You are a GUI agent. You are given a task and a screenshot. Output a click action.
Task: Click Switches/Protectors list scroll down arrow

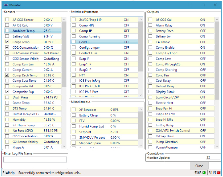(x=141, y=95)
